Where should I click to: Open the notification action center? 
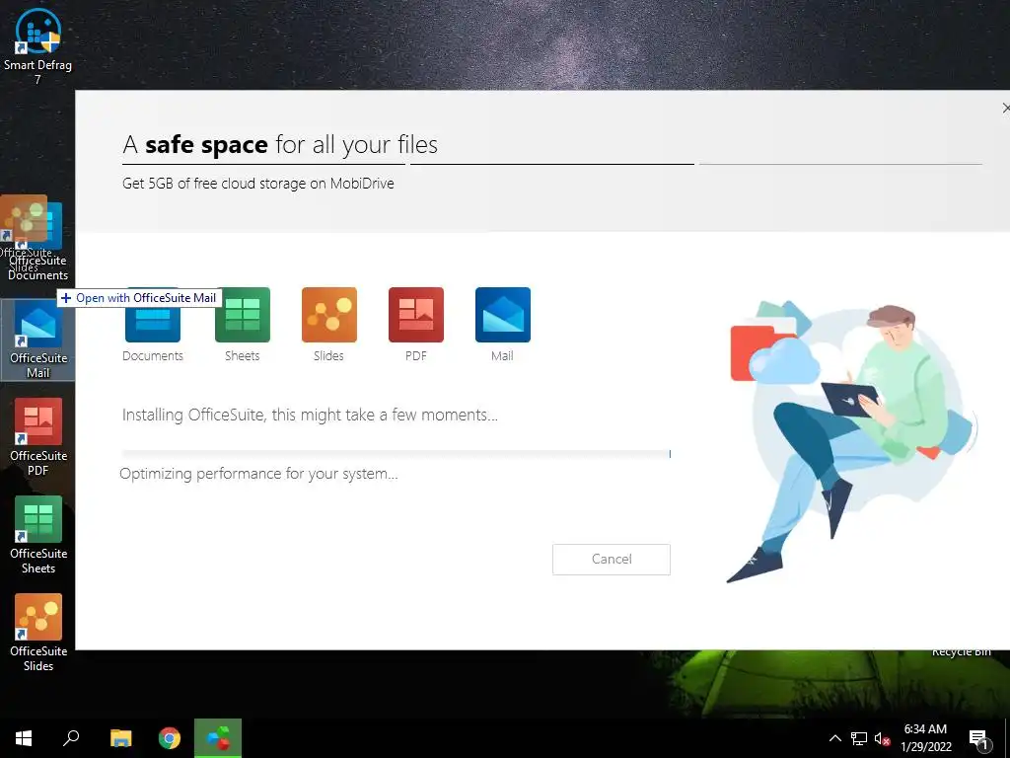tap(978, 738)
